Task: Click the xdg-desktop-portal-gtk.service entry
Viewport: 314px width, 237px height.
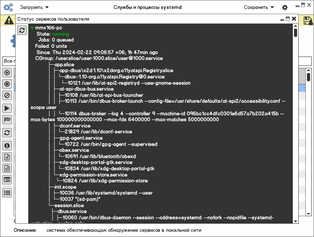Action: [x=96, y=162]
